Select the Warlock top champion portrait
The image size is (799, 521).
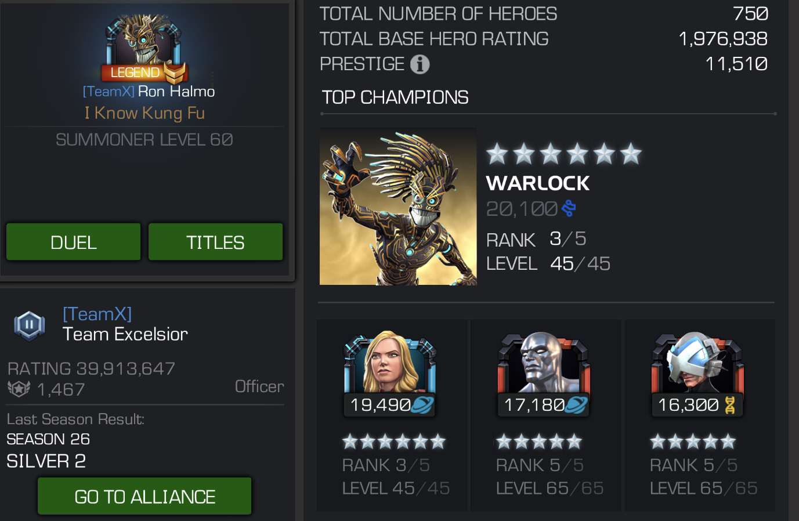pyautogui.click(x=398, y=207)
